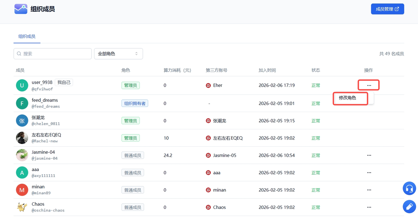Click the U avatar of user_9938

pos(22,85)
